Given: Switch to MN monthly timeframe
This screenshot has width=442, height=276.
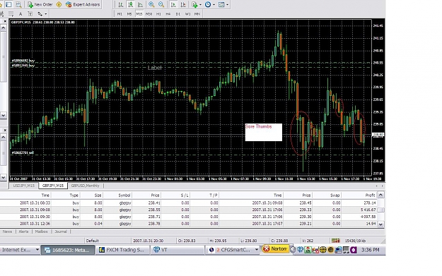Looking at the screenshot, I should pos(197,14).
